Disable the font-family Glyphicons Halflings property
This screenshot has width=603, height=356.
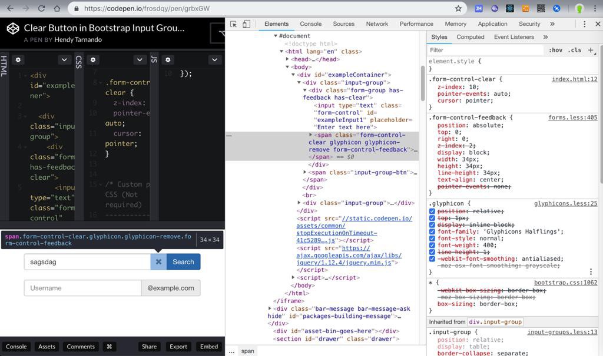[x=432, y=231]
